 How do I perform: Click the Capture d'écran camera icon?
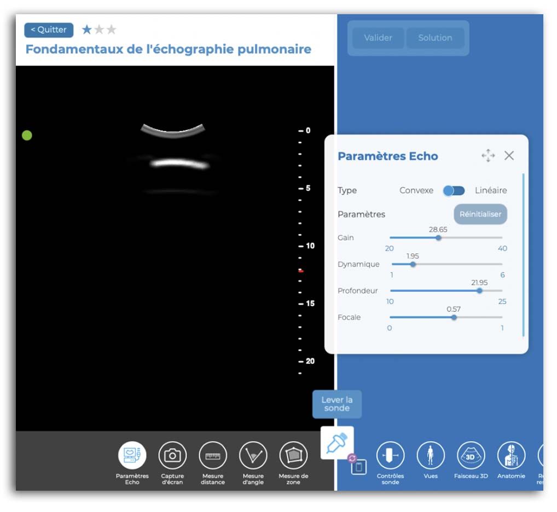(172, 455)
